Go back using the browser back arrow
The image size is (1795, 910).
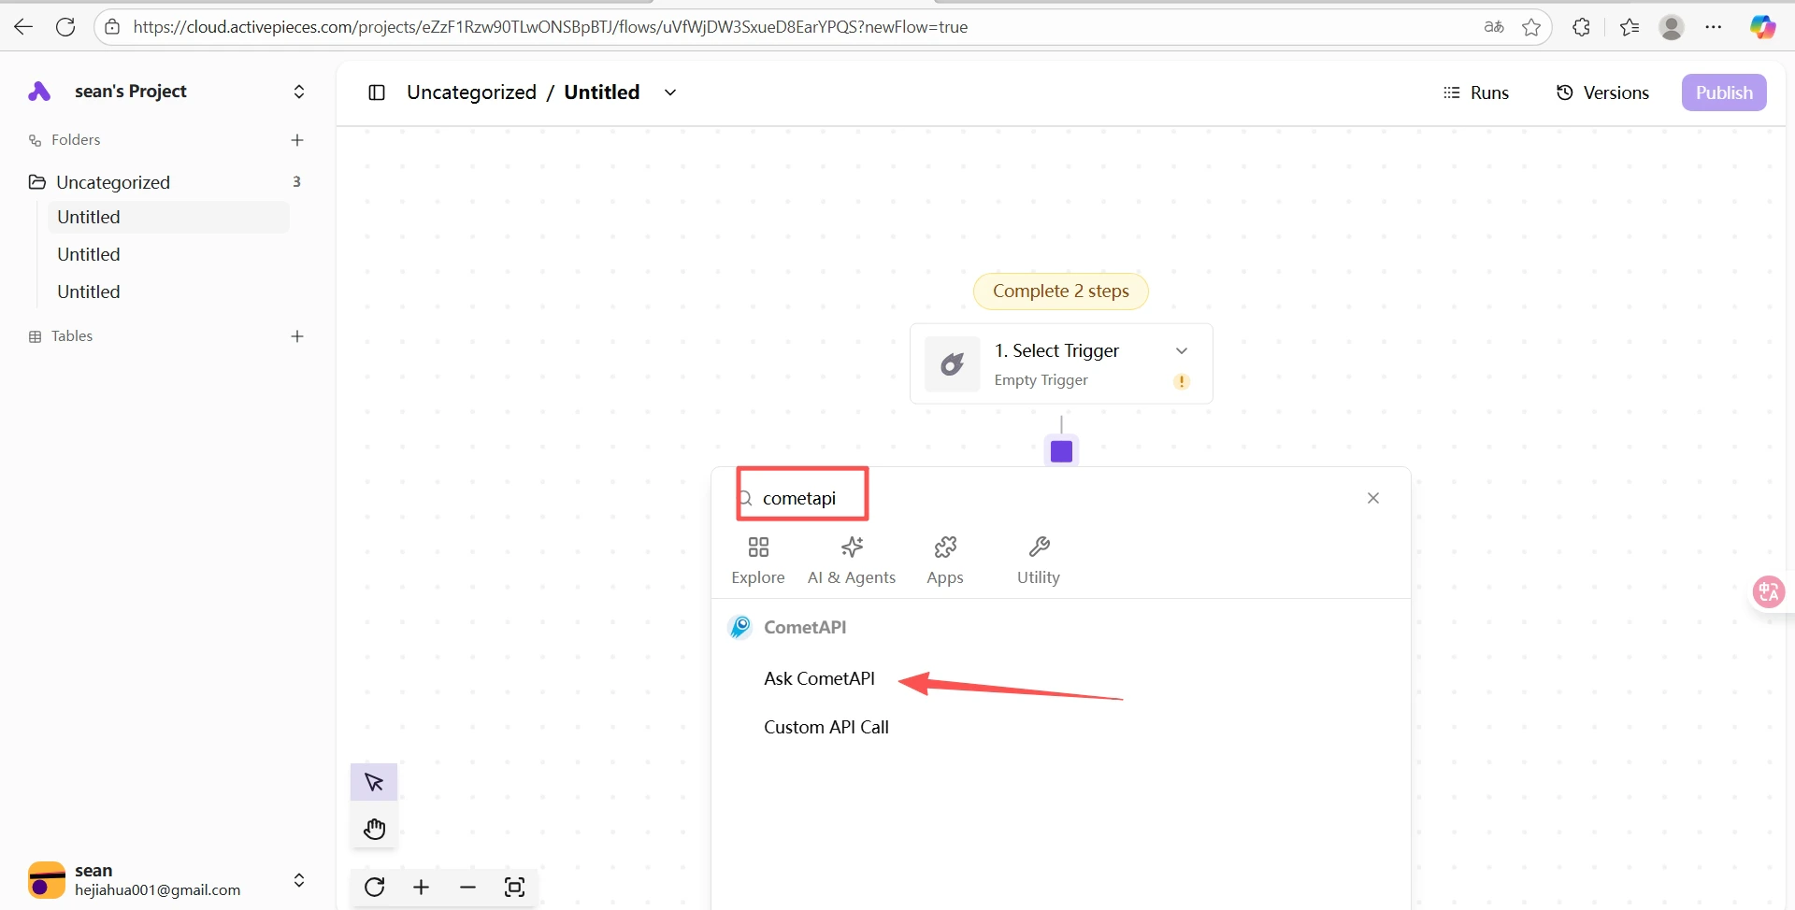coord(23,27)
